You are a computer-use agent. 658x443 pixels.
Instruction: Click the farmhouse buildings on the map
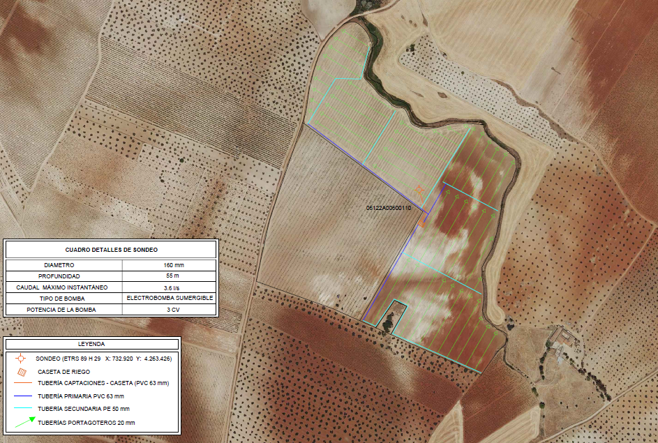pos(561,341)
